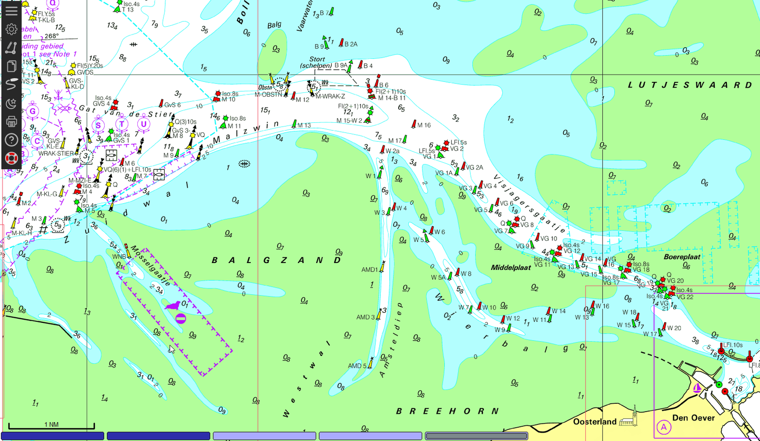Screen dimensions: 760x441
Task: Click the Oosterland place name
Action: coord(594,422)
